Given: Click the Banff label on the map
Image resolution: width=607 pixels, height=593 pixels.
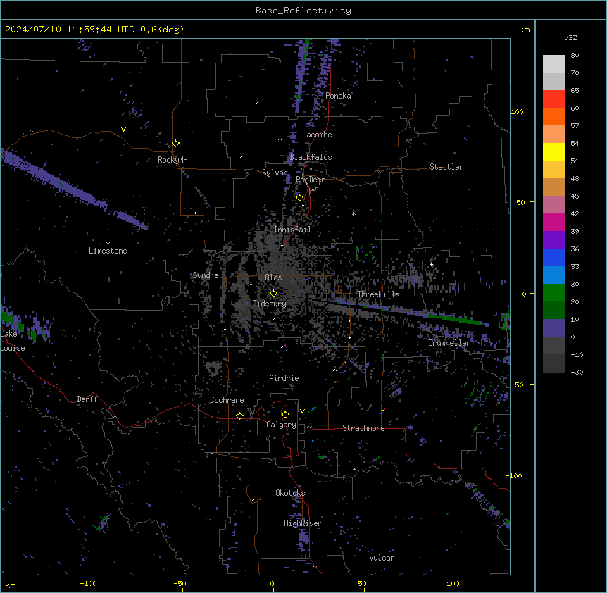Looking at the screenshot, I should (87, 399).
